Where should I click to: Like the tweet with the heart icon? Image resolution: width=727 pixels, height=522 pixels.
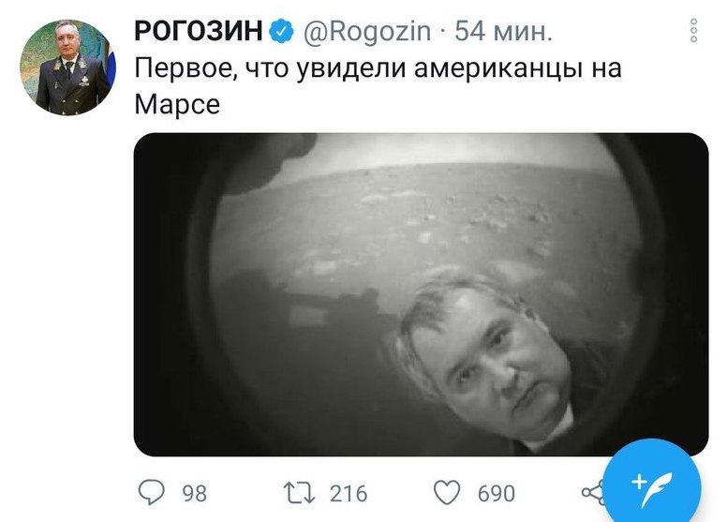447,492
